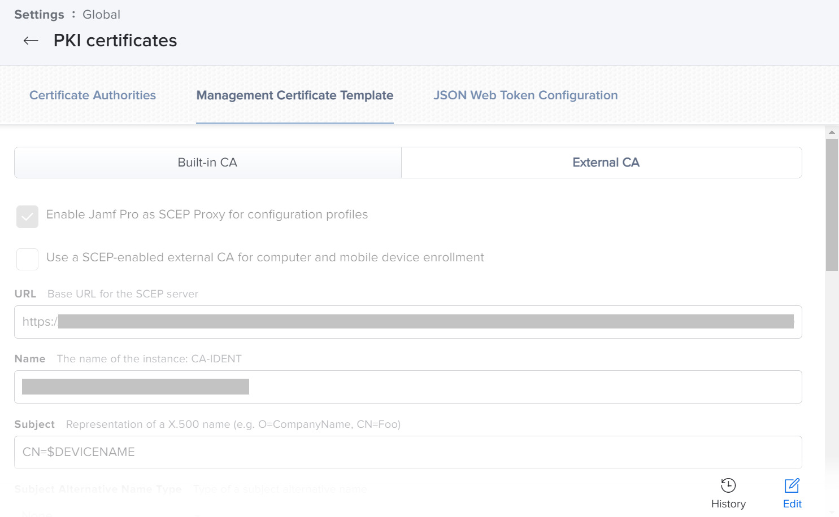Focus the CA-IDENT Name field
This screenshot has height=517, width=839.
(x=408, y=387)
